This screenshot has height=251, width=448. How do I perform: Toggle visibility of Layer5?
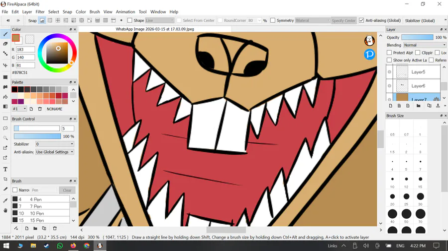389,72
